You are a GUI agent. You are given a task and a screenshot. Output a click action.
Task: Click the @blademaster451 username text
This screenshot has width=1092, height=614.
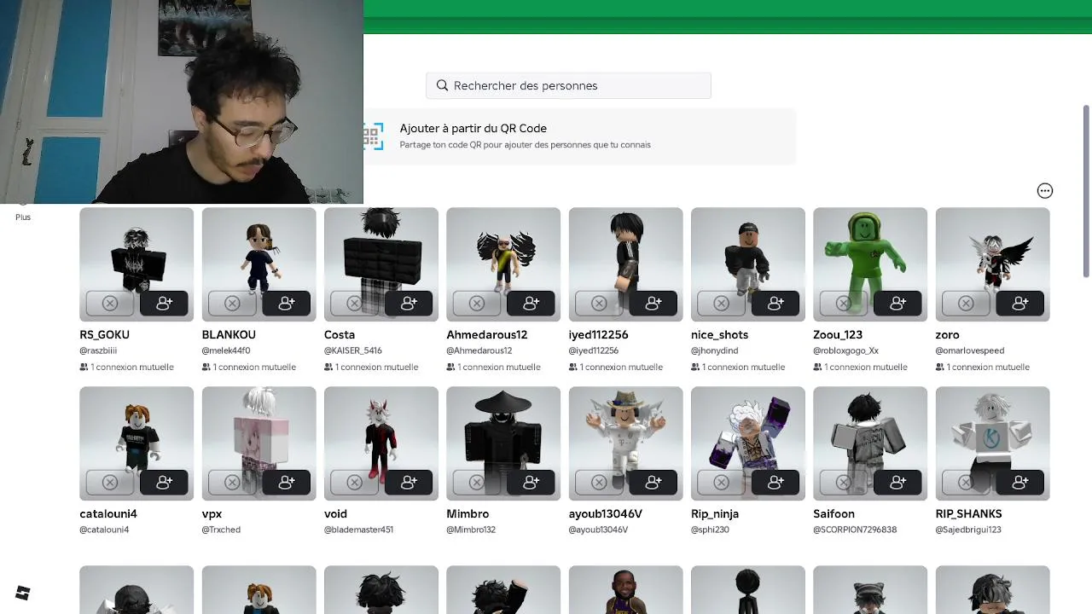[x=358, y=530]
